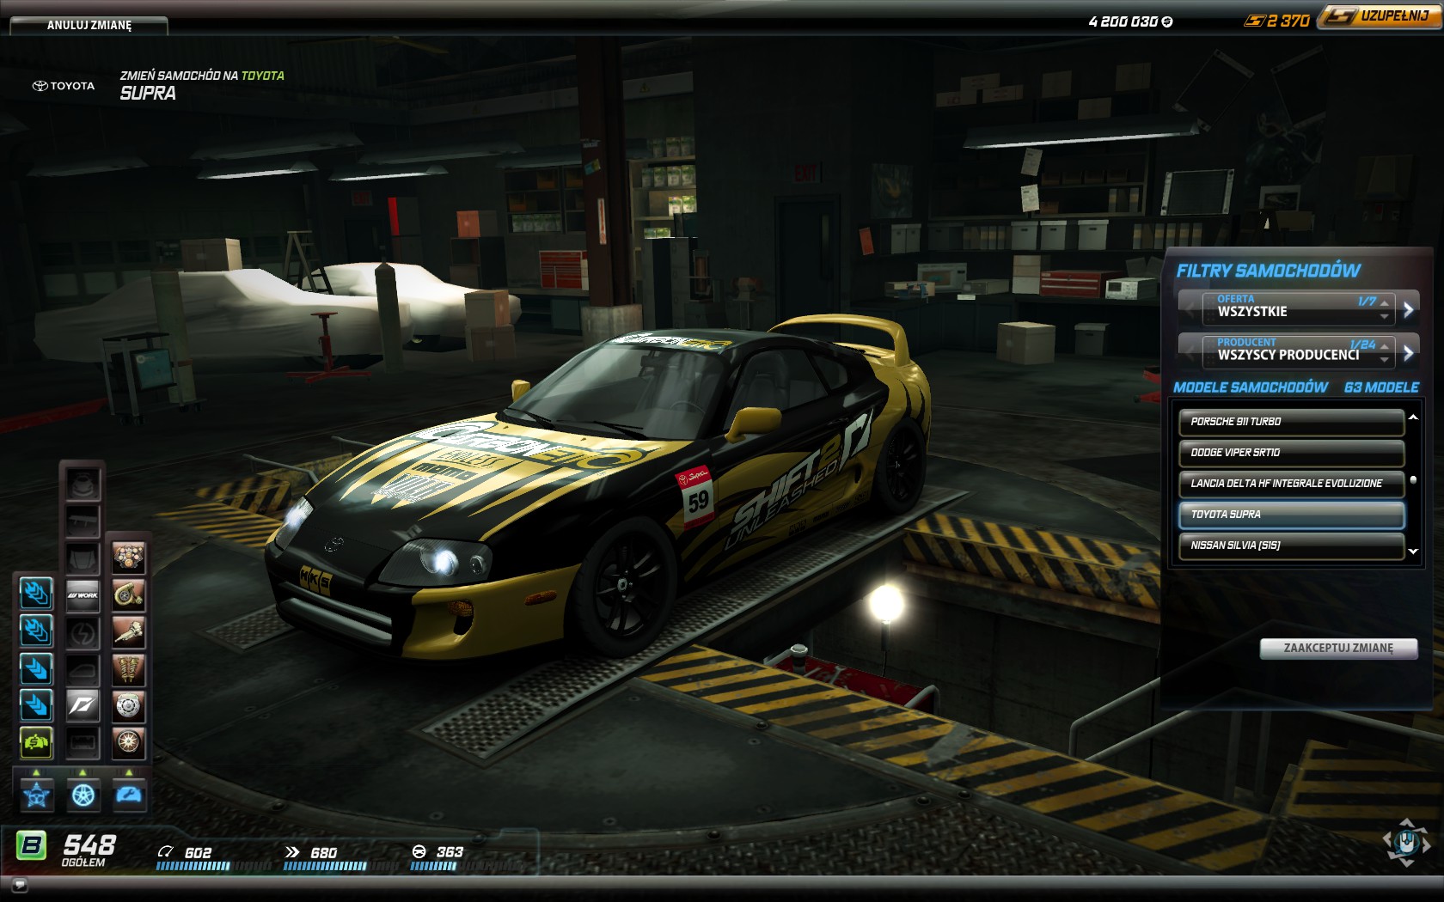Screen dimensions: 1444x902
Task: Click the overall rating 548
Action: 89,844
